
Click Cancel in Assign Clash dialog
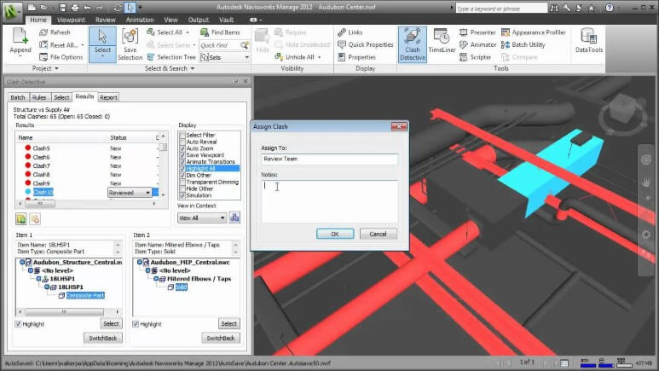point(378,234)
